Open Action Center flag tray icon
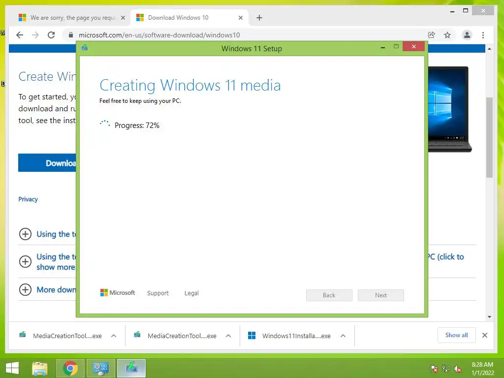 pos(434,369)
